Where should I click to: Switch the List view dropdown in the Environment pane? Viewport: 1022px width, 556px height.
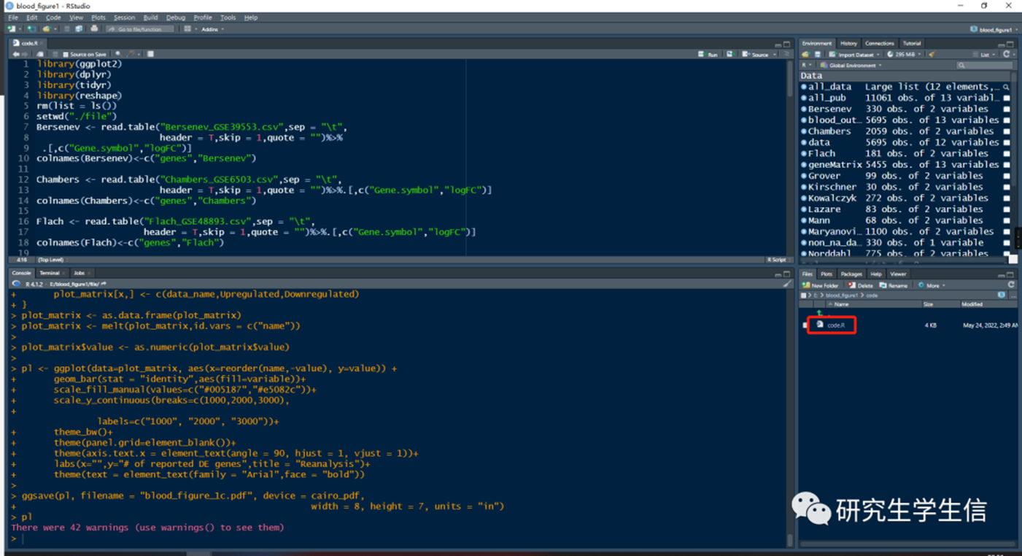tap(985, 54)
